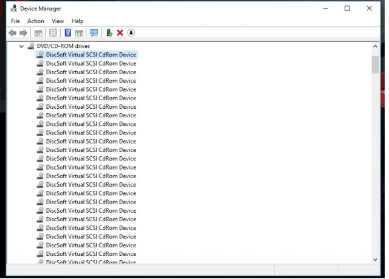This screenshot has width=389, height=279.
Task: Select the highlighted DiscSoft Virtual SCSI CdRom Device
Action: tap(86, 55)
